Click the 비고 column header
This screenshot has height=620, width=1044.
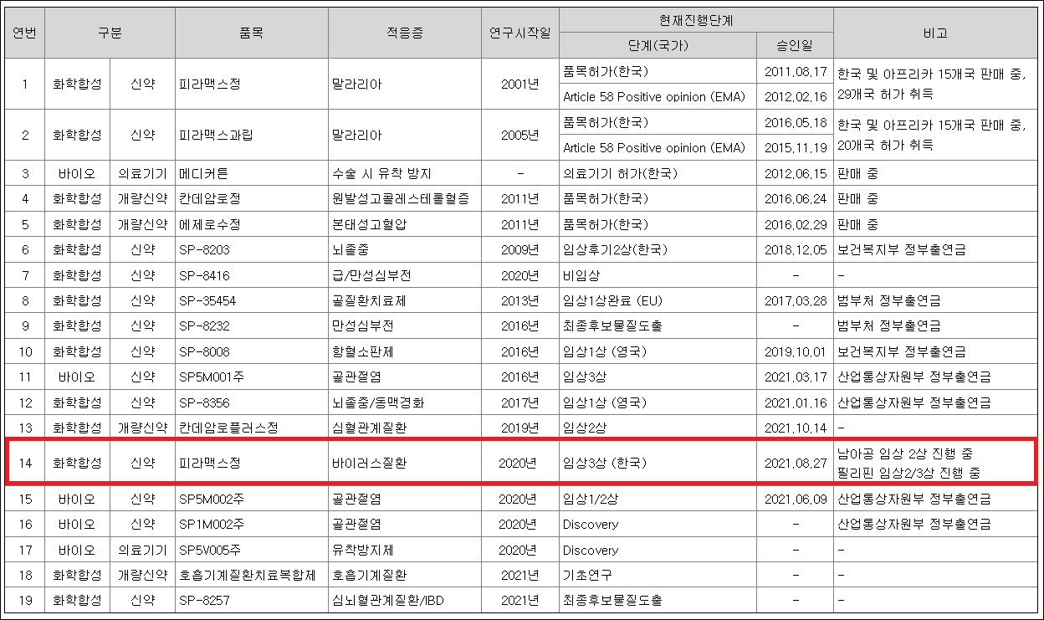(936, 33)
